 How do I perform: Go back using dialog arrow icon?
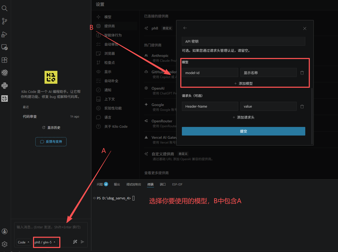[x=185, y=28]
